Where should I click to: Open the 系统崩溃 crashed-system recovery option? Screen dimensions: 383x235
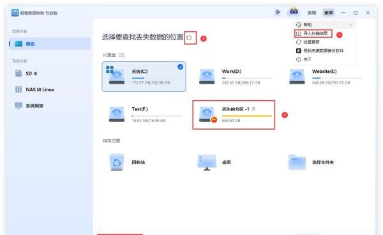[29, 105]
